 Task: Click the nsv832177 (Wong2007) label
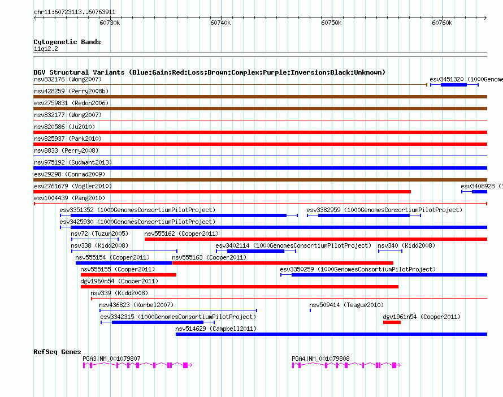pos(68,115)
